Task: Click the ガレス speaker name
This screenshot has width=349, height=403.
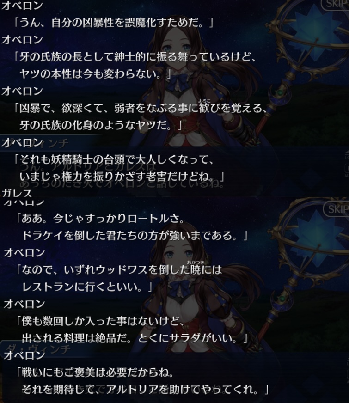Action: tap(17, 193)
